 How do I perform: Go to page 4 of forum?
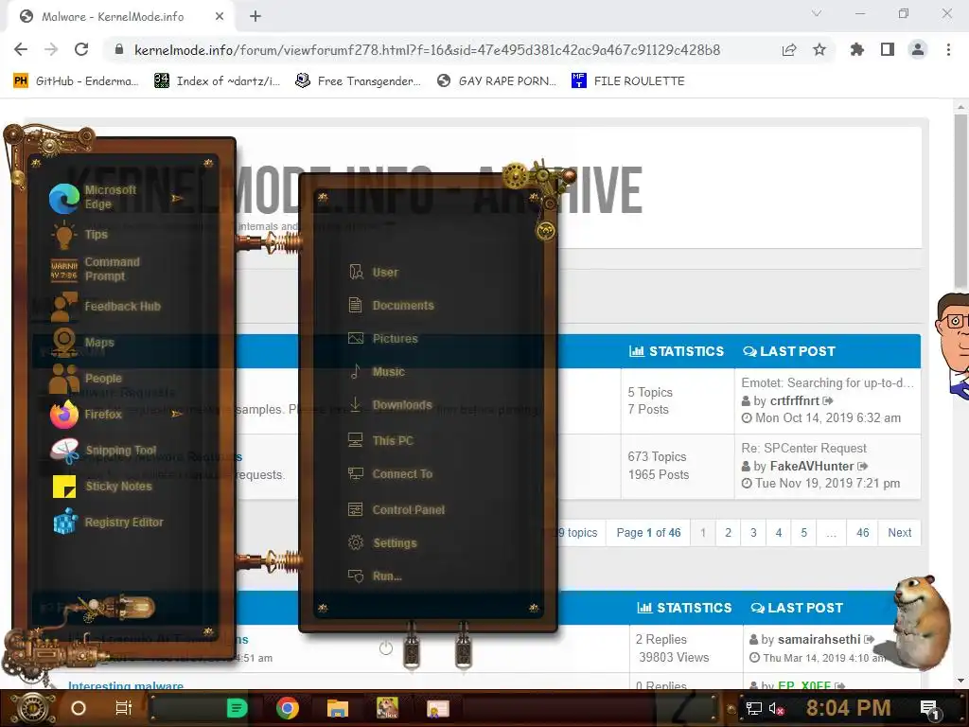(x=779, y=532)
